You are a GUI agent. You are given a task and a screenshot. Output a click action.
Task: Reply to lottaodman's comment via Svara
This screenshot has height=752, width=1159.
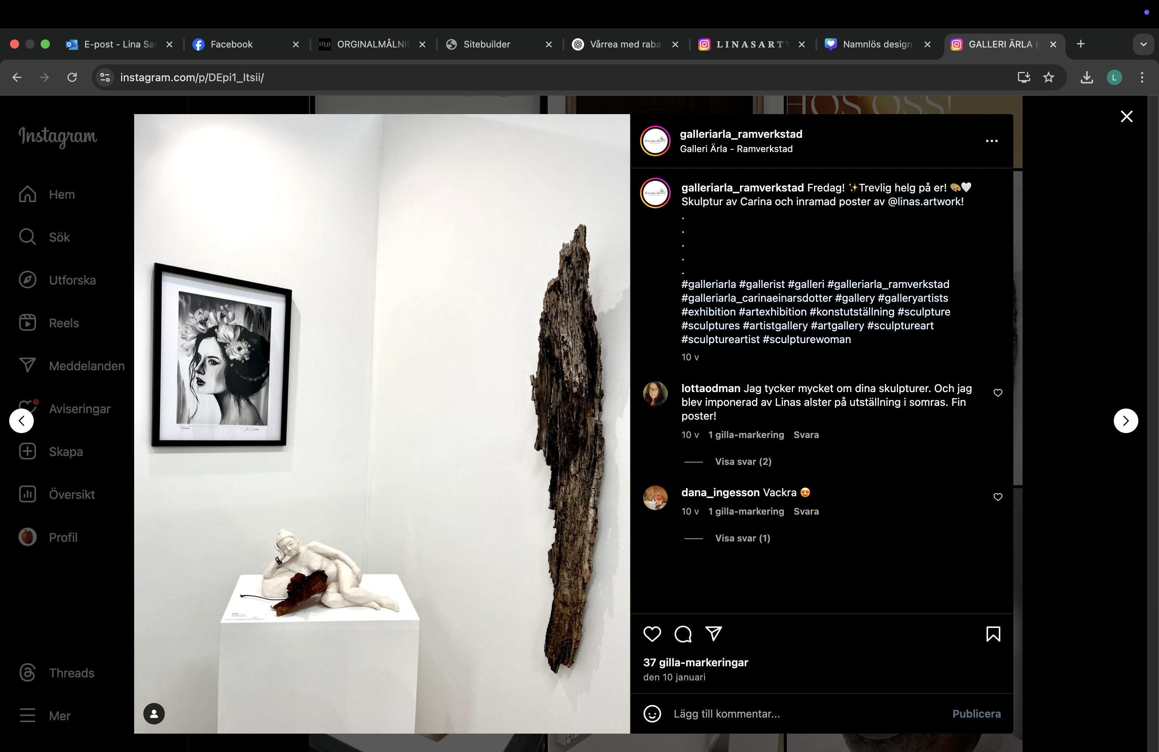point(806,434)
